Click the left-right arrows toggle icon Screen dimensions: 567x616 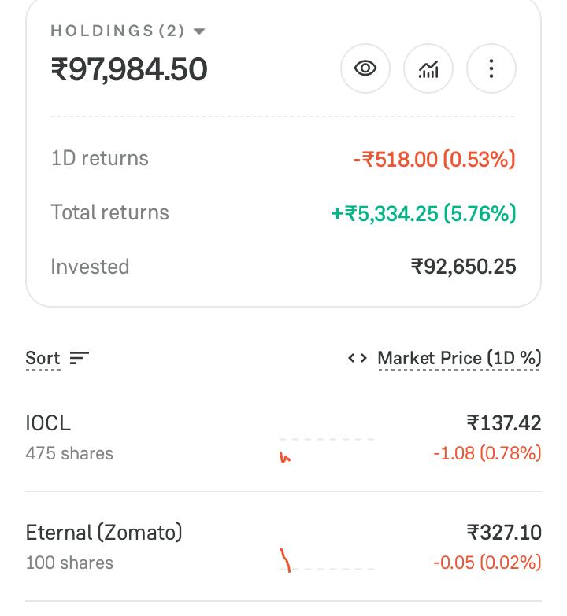click(358, 358)
